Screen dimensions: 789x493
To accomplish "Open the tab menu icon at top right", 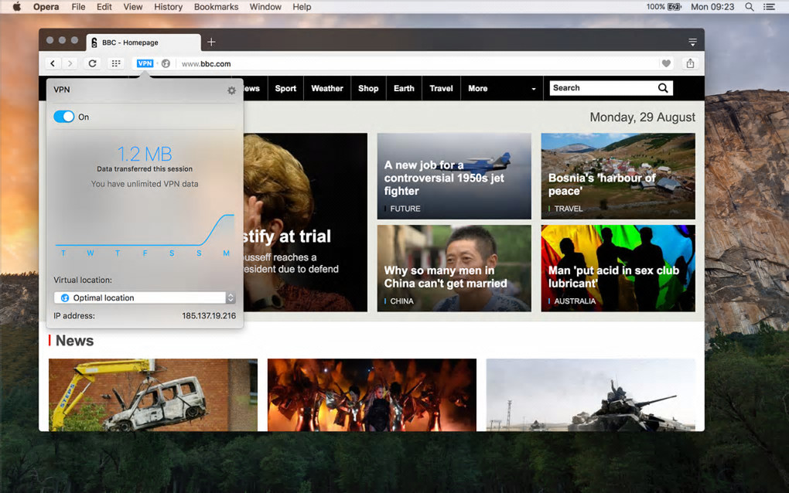I will pos(693,42).
